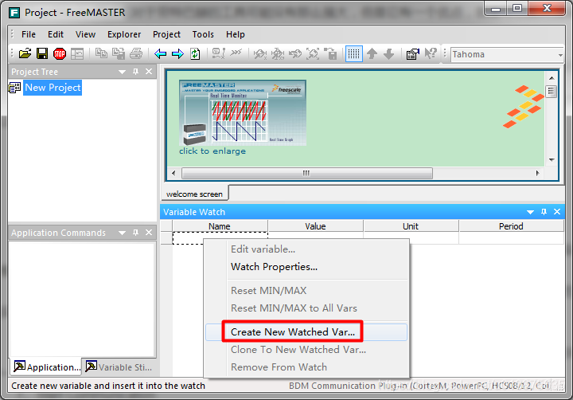Click the welcome page scroll left arrow
Image resolution: width=573 pixels, height=400 pixels.
173,173
